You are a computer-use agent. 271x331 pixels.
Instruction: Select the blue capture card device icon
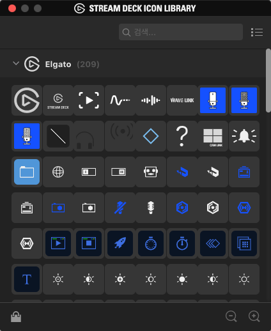(244, 172)
